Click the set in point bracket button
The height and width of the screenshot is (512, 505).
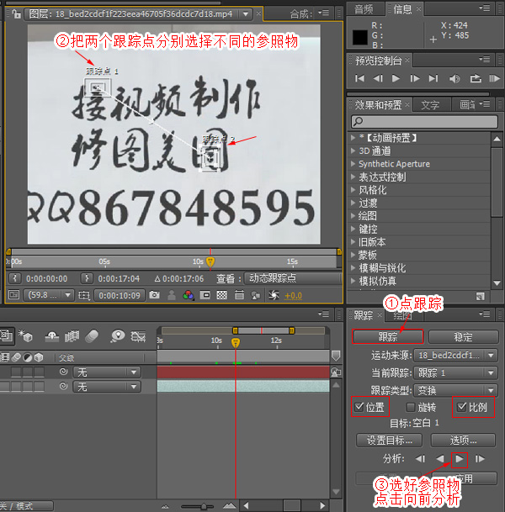coord(14,278)
